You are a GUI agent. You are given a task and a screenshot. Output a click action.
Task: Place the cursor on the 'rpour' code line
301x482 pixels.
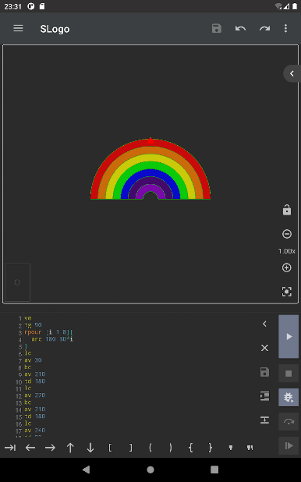tap(48, 332)
